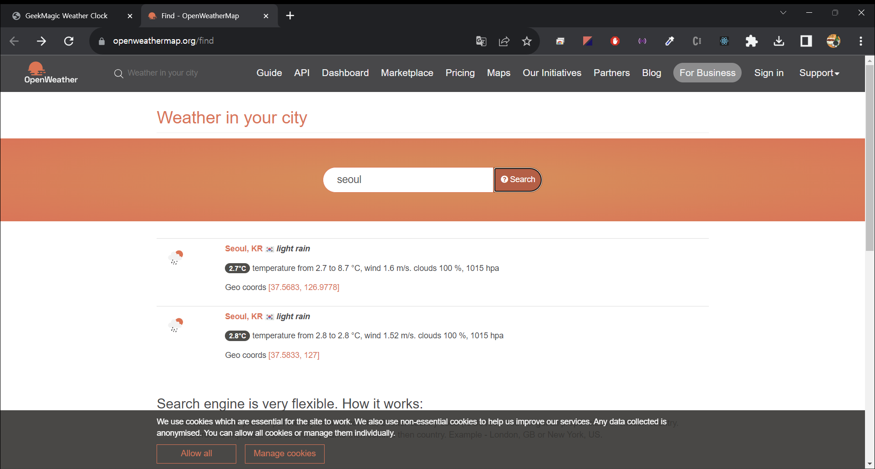Close the GeekMagic Weather Clock tab

tap(130, 16)
